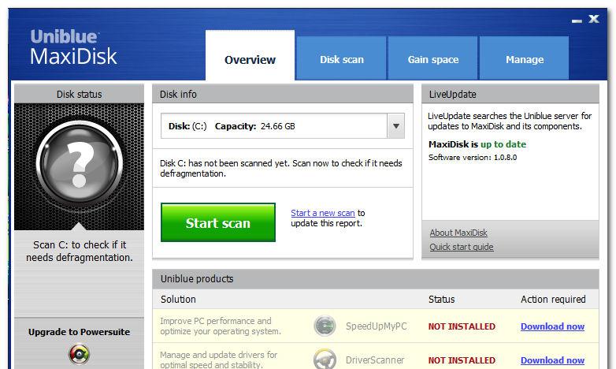Screen dimensions: 616x369
Task: Click the 'MaxiDisk is up to date' status
Action: (x=477, y=144)
